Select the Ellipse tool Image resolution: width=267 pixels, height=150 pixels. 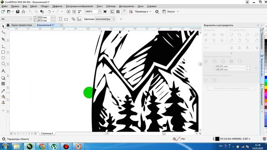tap(3, 58)
